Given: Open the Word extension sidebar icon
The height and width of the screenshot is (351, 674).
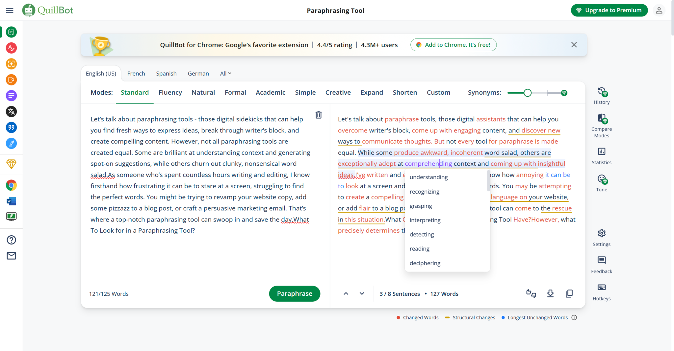Looking at the screenshot, I should [12, 201].
